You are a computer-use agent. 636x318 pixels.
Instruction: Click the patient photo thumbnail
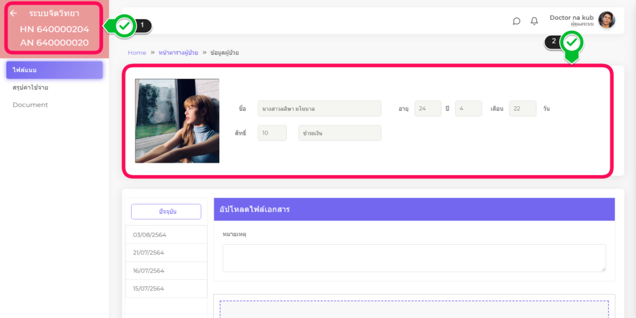click(177, 120)
